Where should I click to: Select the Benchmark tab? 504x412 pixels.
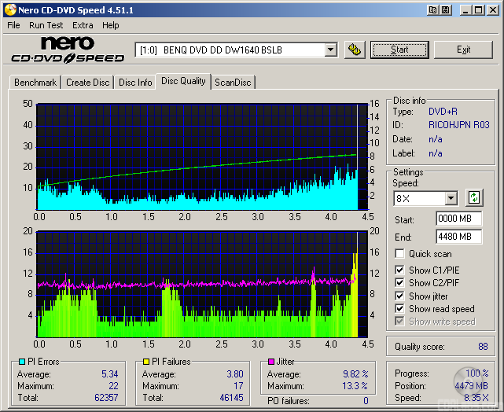coord(35,83)
